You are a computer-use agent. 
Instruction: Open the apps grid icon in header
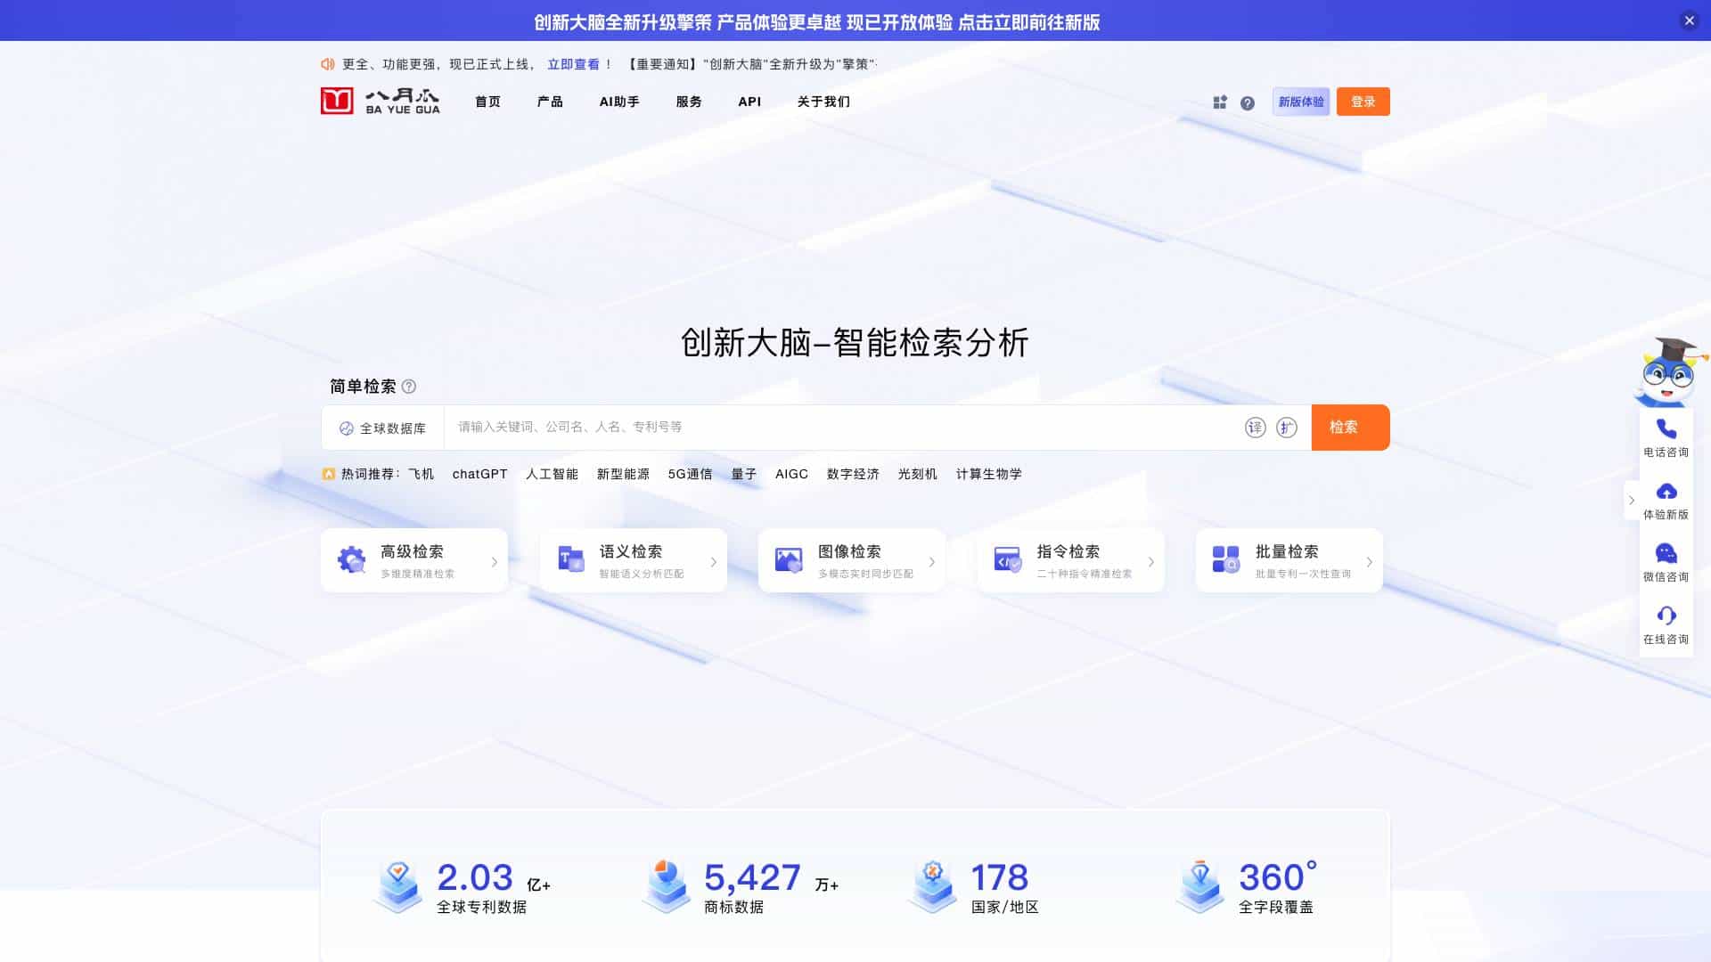1220,102
